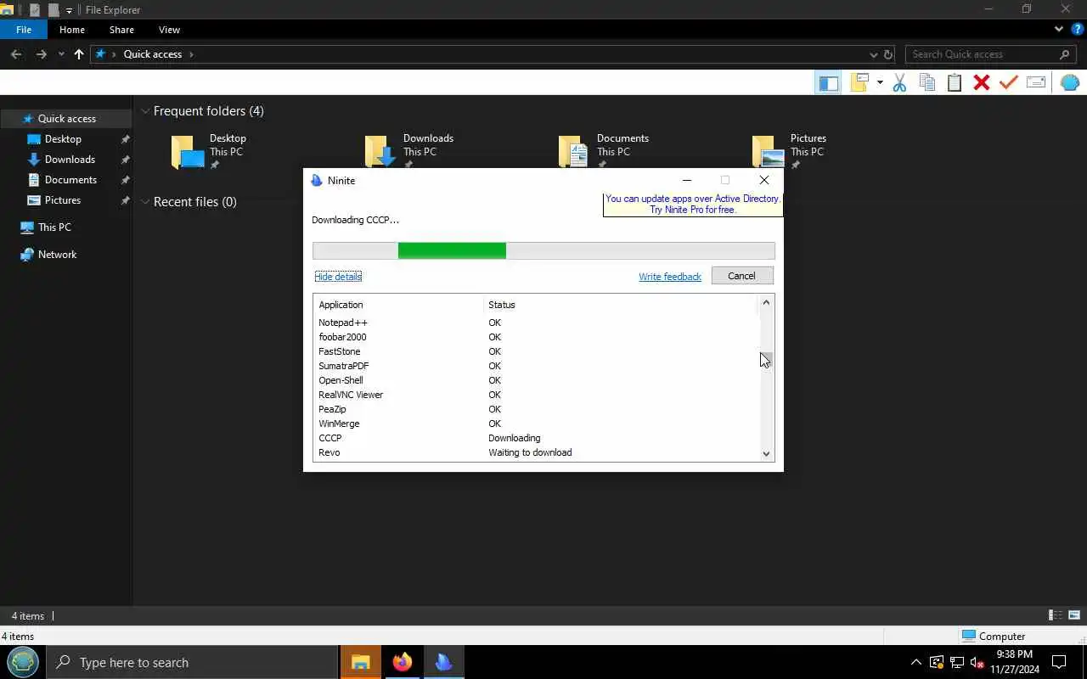This screenshot has height=679, width=1087.
Task: Click the Copy icon in toolbar
Action: click(927, 82)
